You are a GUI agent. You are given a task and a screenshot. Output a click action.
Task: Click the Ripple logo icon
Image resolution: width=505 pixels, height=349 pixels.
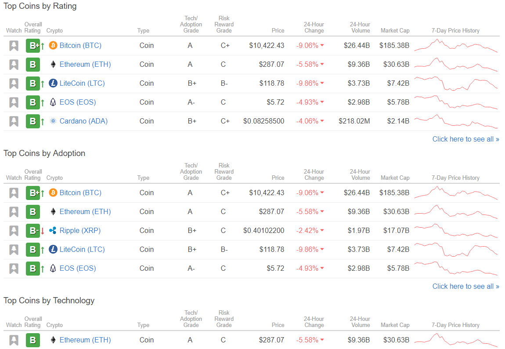[x=53, y=231]
